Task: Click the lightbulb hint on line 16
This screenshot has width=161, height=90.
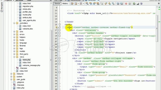Action: (x=56, y=27)
